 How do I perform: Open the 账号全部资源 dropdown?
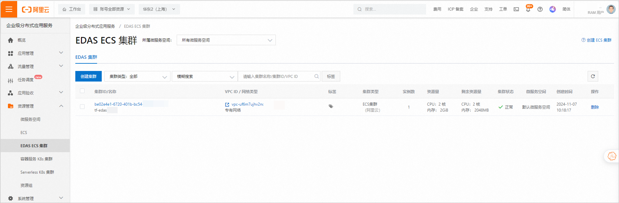[112, 9]
